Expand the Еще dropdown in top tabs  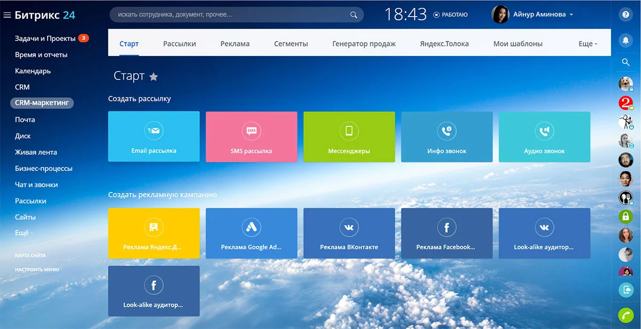pos(588,44)
